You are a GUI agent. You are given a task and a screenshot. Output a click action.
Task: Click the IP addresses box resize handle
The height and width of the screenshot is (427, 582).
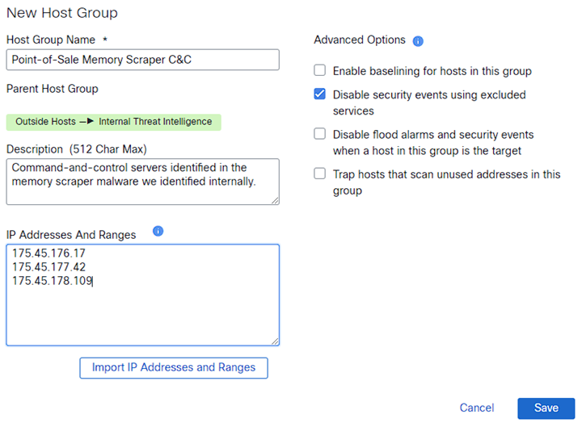tap(275, 341)
